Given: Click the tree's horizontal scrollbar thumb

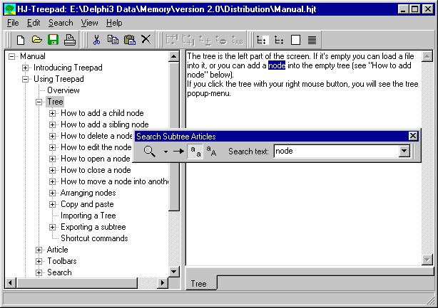Looking at the screenshot, I should (77, 283).
